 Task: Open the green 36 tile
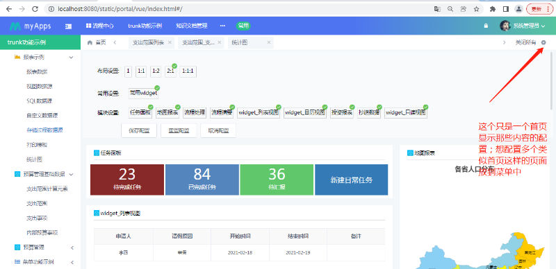(x=277, y=180)
